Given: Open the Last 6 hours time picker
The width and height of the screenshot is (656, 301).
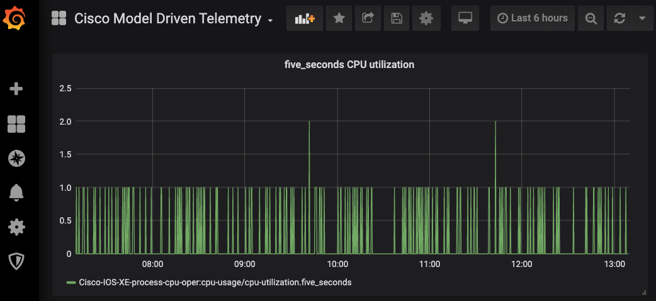Looking at the screenshot, I should click(x=533, y=19).
